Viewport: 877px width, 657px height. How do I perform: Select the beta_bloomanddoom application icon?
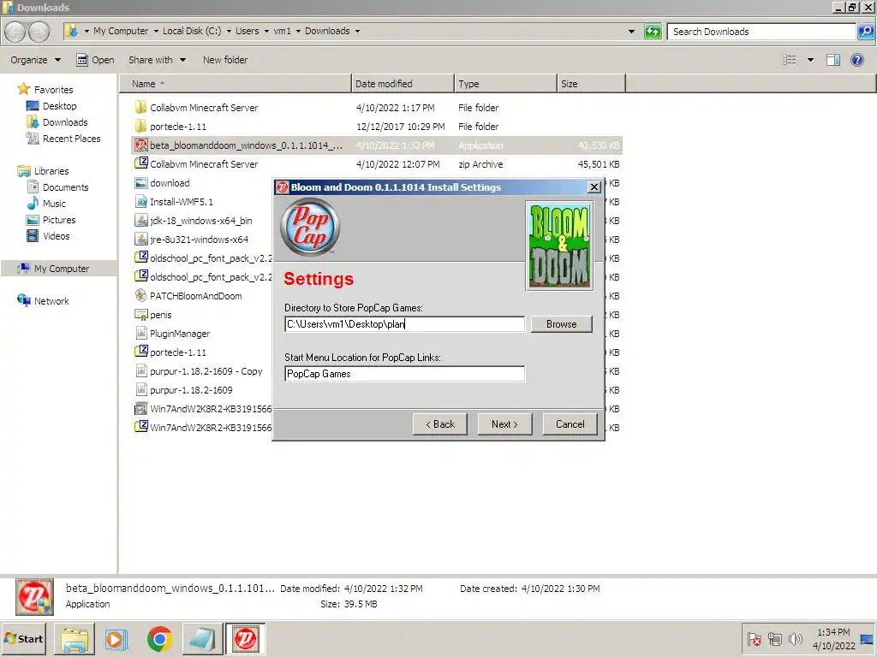tap(141, 145)
